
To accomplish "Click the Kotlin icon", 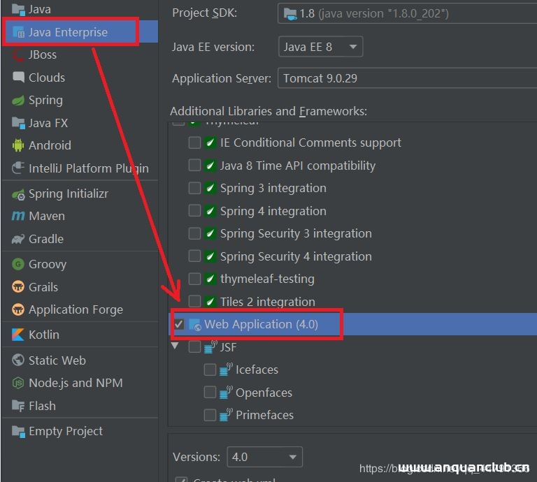I will (18, 335).
